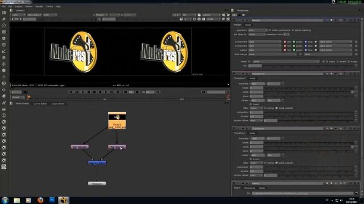Open set bbox to dropdown
Image resolution: width=364 pixels, height=204 pixels.
click(257, 35)
